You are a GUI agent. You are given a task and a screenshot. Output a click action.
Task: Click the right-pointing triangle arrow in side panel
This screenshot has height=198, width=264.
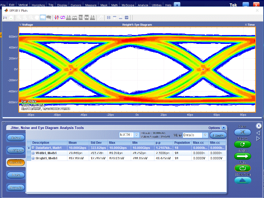point(258,139)
